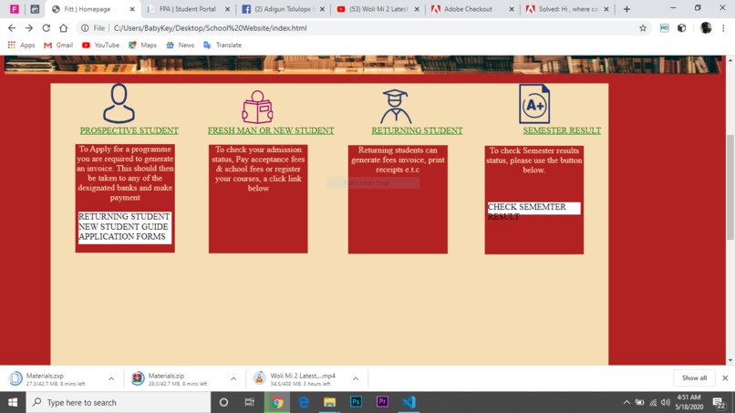Image resolution: width=735 pixels, height=413 pixels.
Task: Open Premiere Pro from the taskbar
Action: tap(382, 402)
